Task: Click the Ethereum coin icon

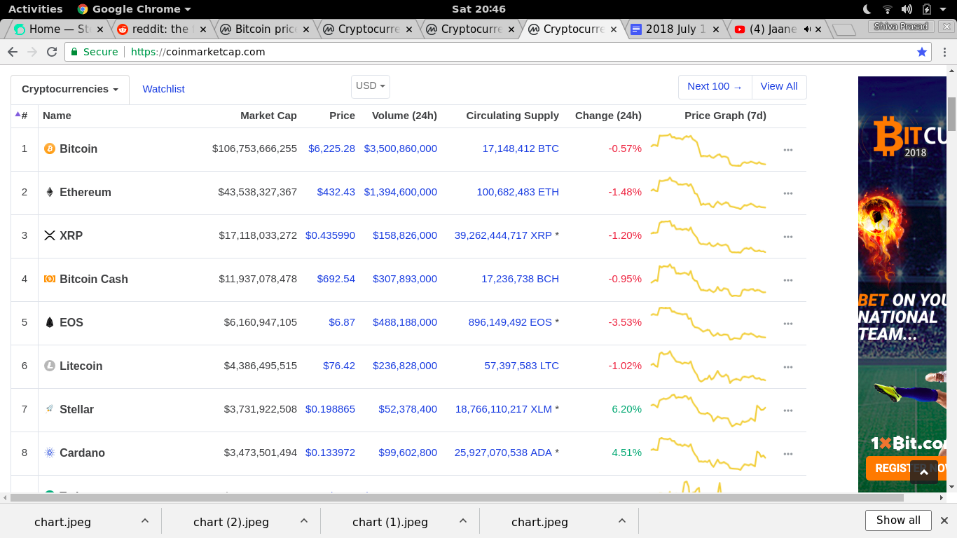Action: point(50,192)
